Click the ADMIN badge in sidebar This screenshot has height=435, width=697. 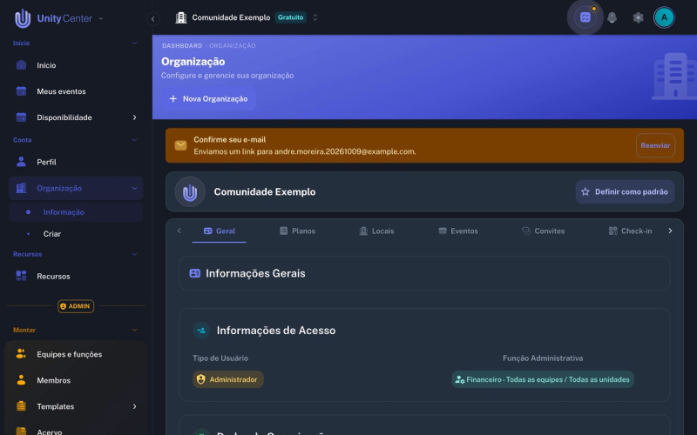coord(76,306)
